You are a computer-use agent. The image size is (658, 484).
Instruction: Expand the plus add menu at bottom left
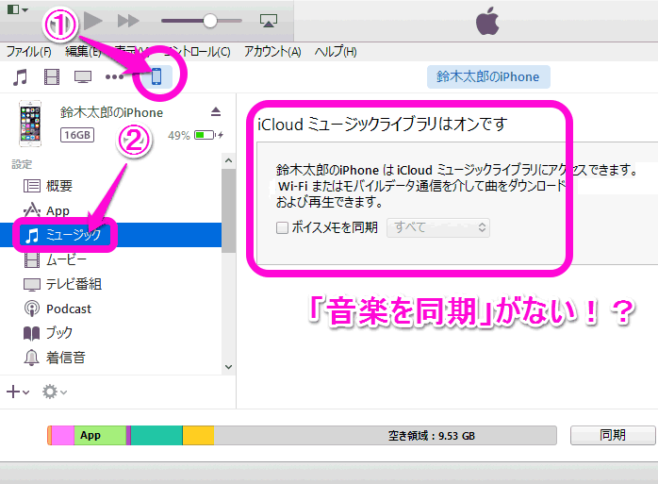[17, 391]
